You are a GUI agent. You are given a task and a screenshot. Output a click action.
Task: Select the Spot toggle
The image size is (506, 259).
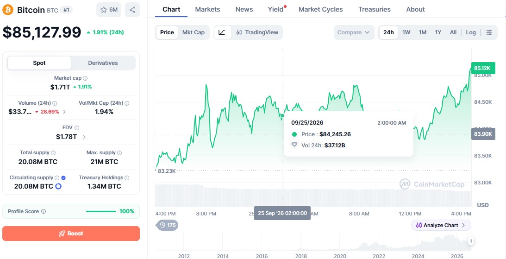click(39, 63)
